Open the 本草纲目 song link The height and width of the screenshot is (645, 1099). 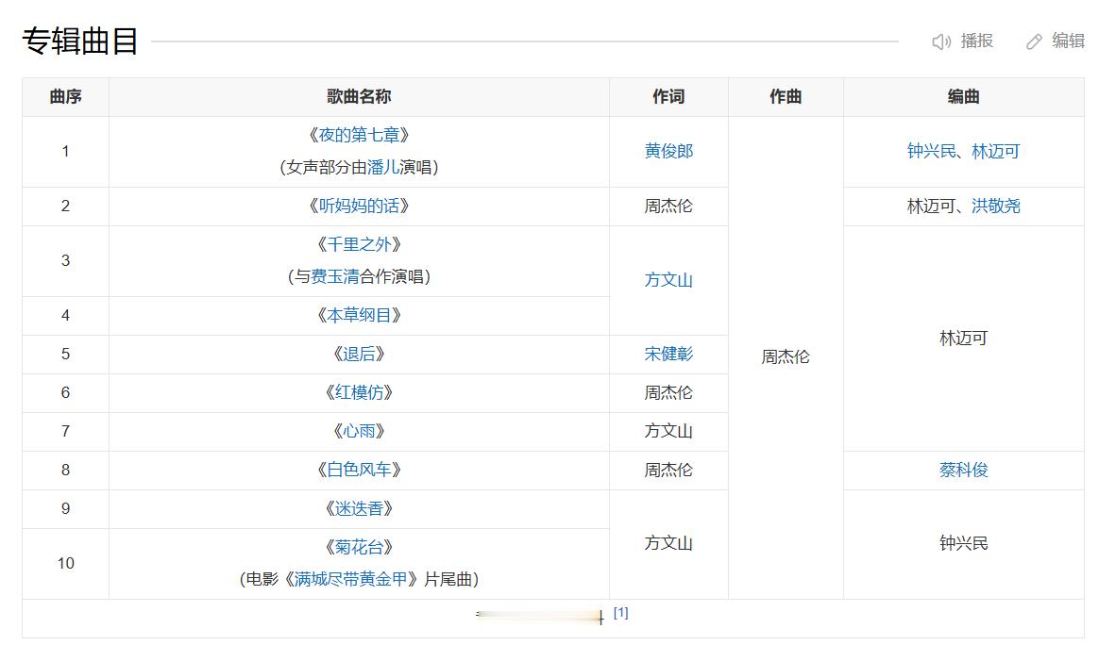[359, 315]
